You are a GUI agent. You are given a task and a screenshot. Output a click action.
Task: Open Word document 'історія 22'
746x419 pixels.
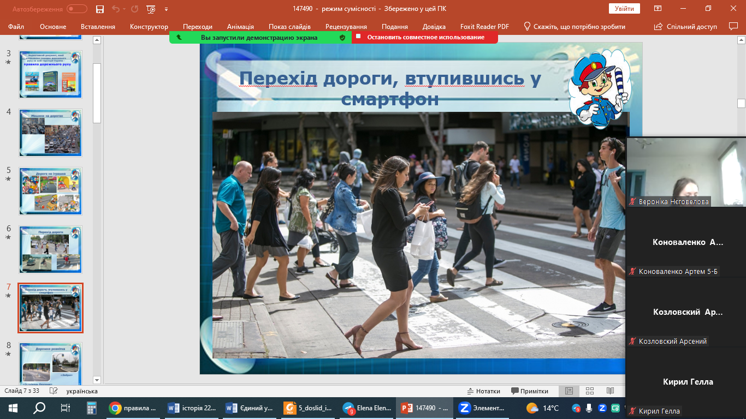click(x=192, y=408)
